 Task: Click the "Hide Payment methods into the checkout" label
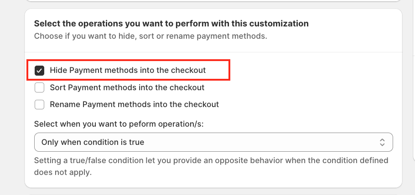click(x=128, y=71)
